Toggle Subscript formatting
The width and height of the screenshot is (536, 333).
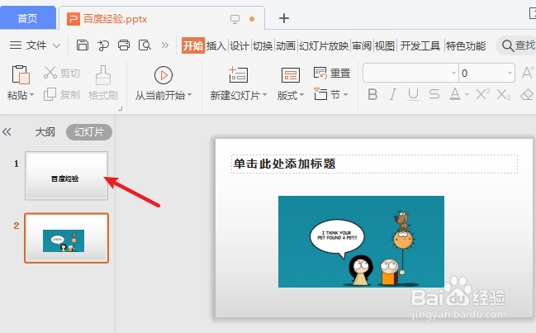pyautogui.click(x=504, y=94)
